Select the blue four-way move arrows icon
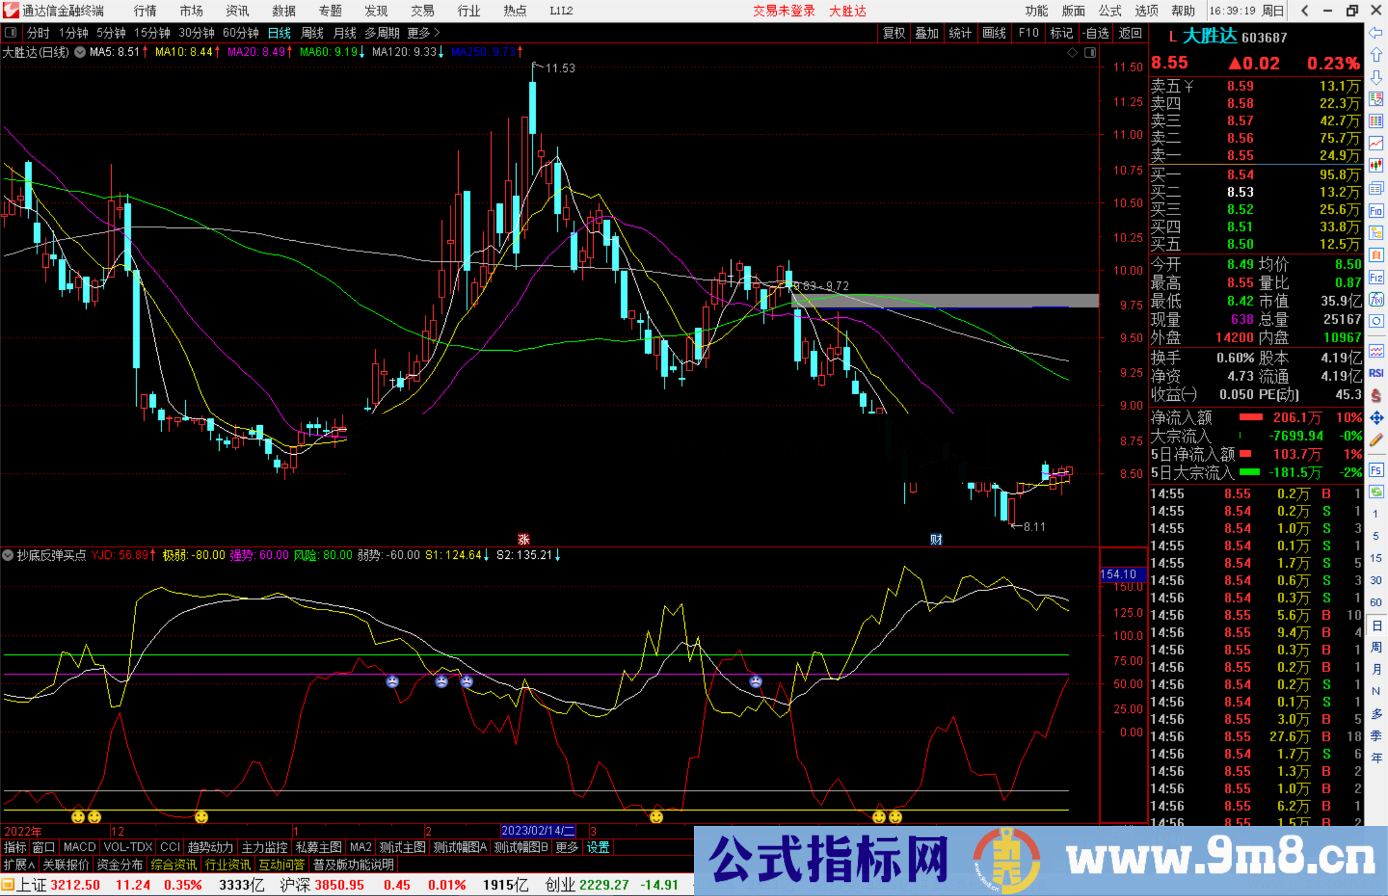This screenshot has height=896, width=1388. [x=1376, y=418]
